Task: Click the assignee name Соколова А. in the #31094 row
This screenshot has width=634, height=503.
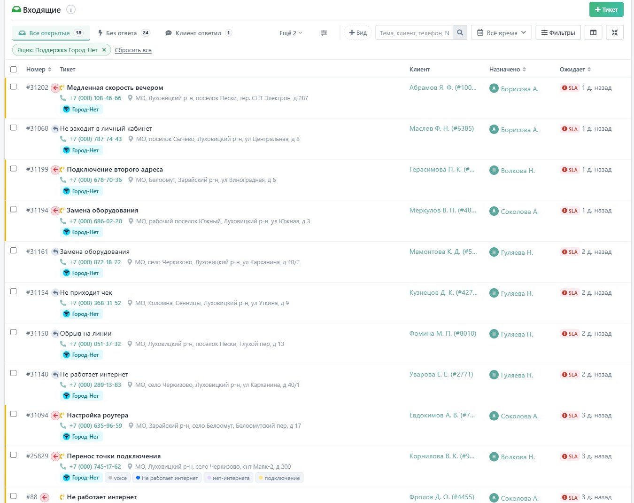Action: 520,416
